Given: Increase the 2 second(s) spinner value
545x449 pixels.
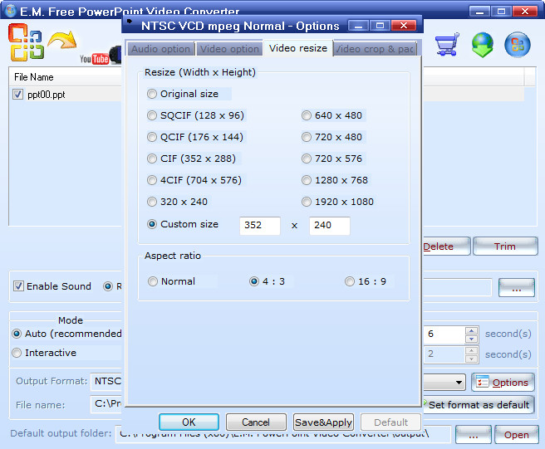Looking at the screenshot, I should [x=471, y=350].
